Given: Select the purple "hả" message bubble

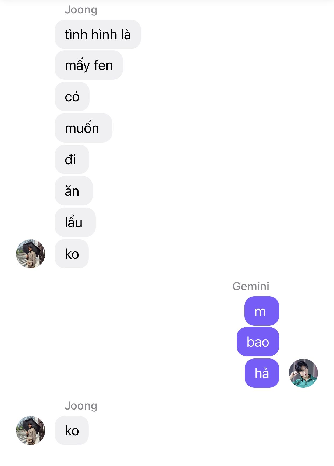Looking at the screenshot, I should tap(262, 373).
